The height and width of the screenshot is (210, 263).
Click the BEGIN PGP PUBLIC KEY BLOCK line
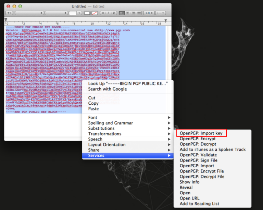37,27
